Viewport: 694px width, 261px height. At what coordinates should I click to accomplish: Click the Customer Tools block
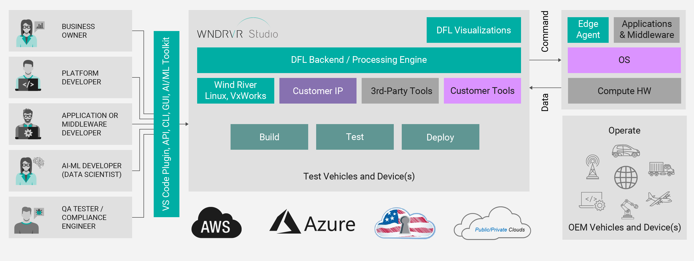(x=482, y=91)
